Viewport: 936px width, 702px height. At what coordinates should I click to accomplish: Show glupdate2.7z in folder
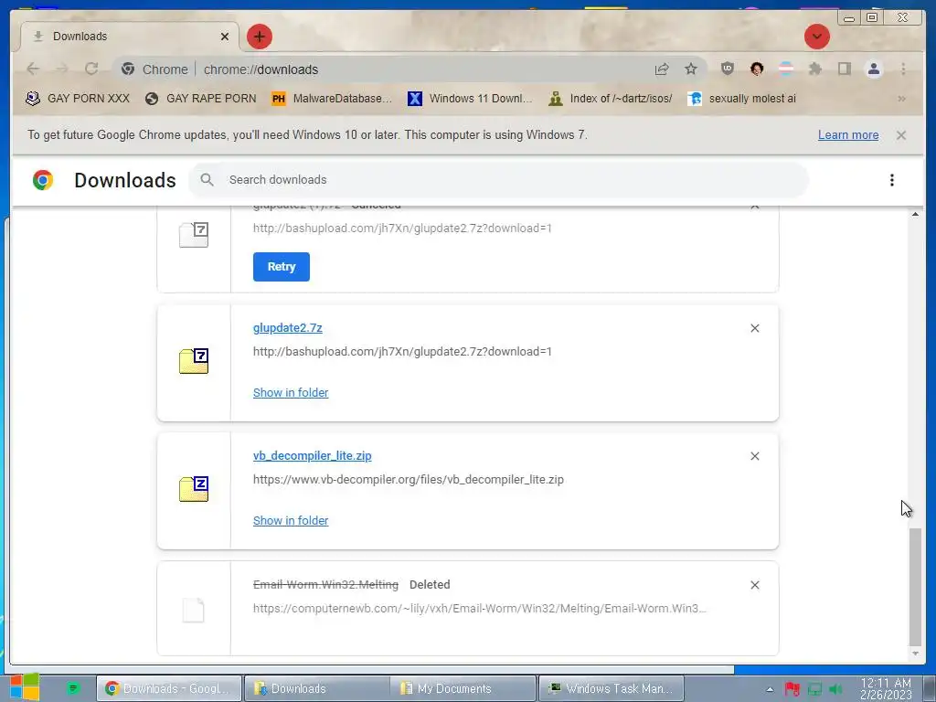pos(291,393)
